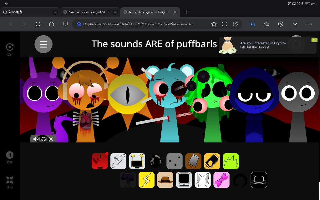
Task: Bookmark this page with the star icon
Action: [214, 24]
